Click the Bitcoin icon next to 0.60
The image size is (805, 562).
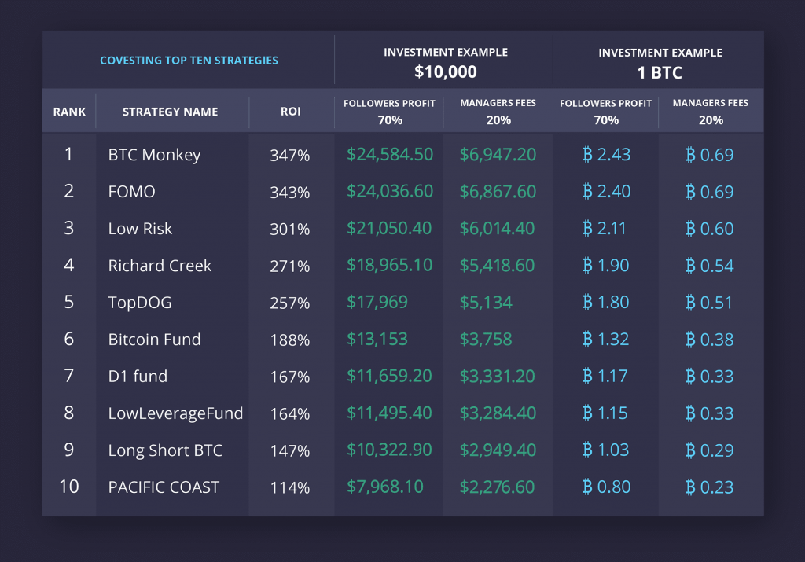(690, 229)
